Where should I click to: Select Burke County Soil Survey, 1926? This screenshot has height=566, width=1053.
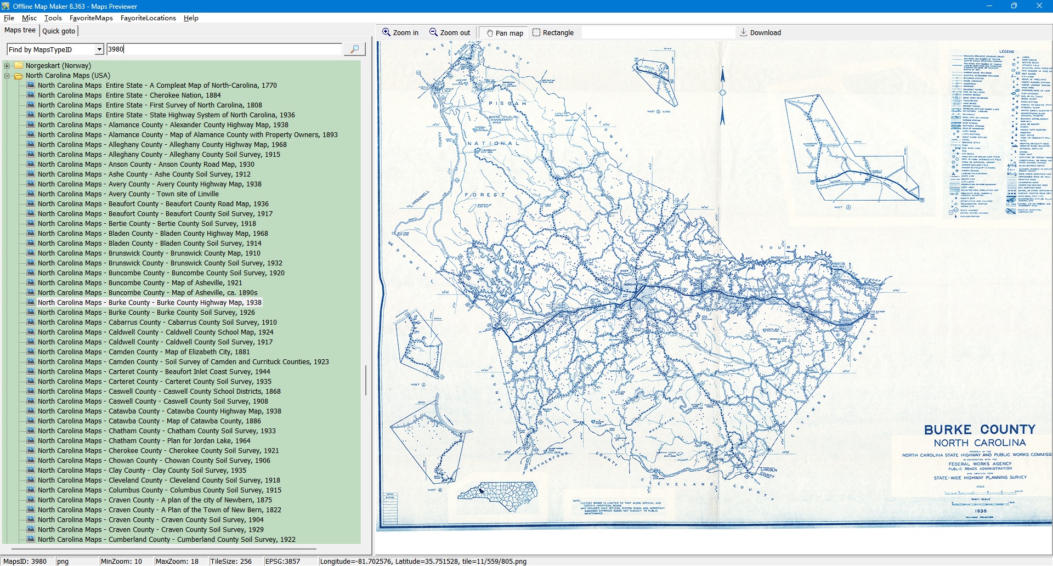(146, 313)
